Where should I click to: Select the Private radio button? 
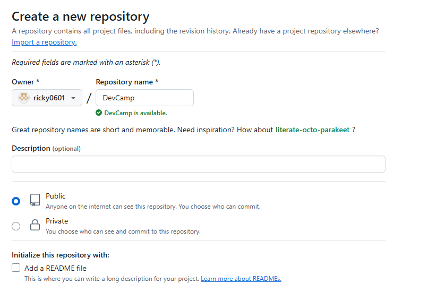(x=16, y=226)
